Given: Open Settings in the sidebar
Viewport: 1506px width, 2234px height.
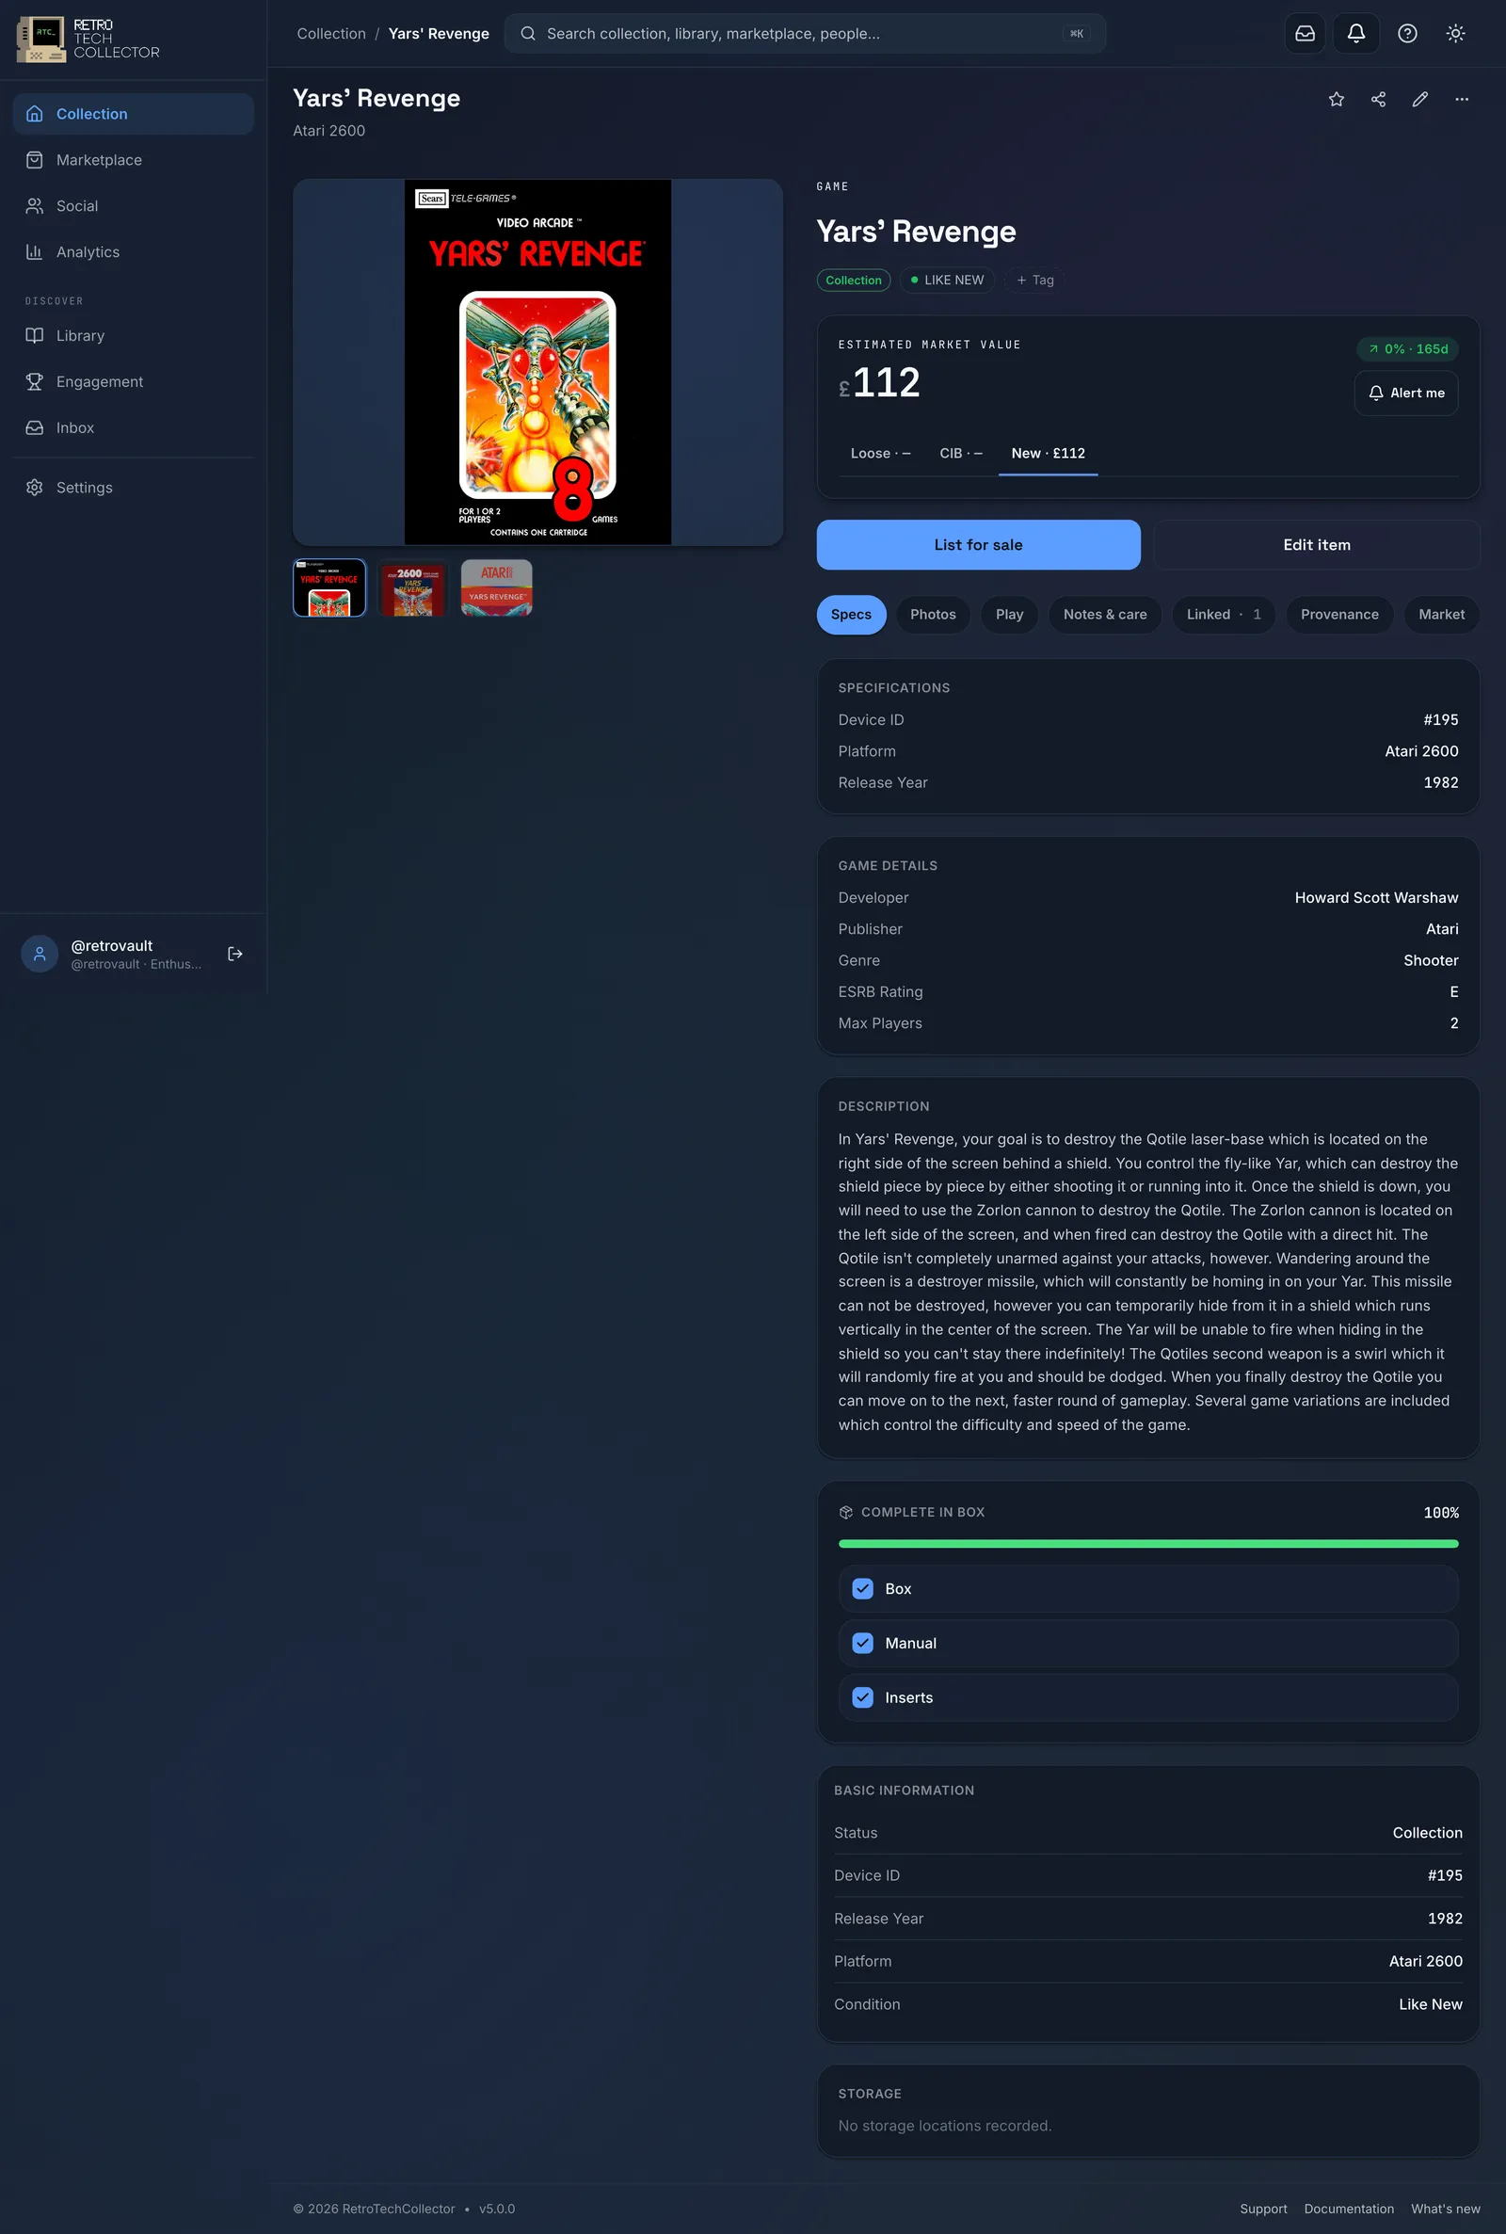Looking at the screenshot, I should point(134,487).
